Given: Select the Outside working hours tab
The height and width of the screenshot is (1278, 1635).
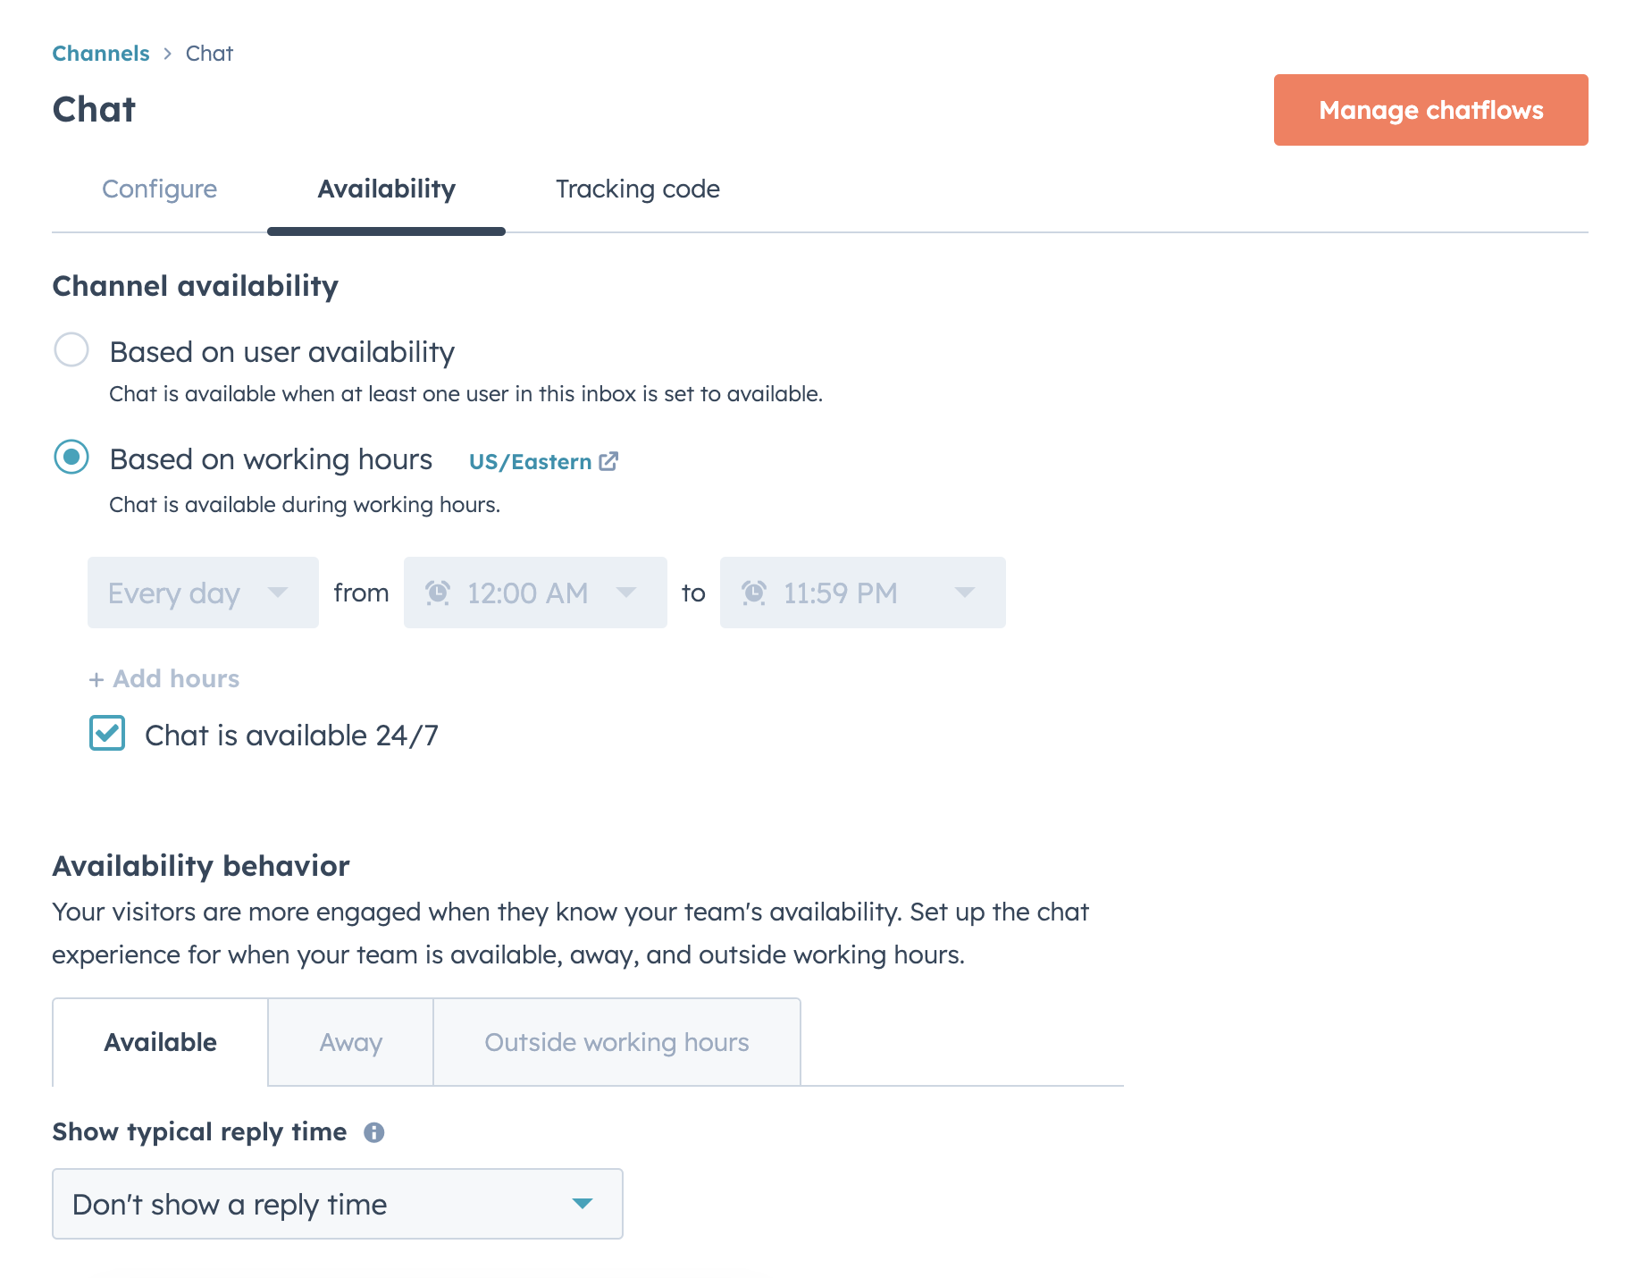Looking at the screenshot, I should 616,1042.
